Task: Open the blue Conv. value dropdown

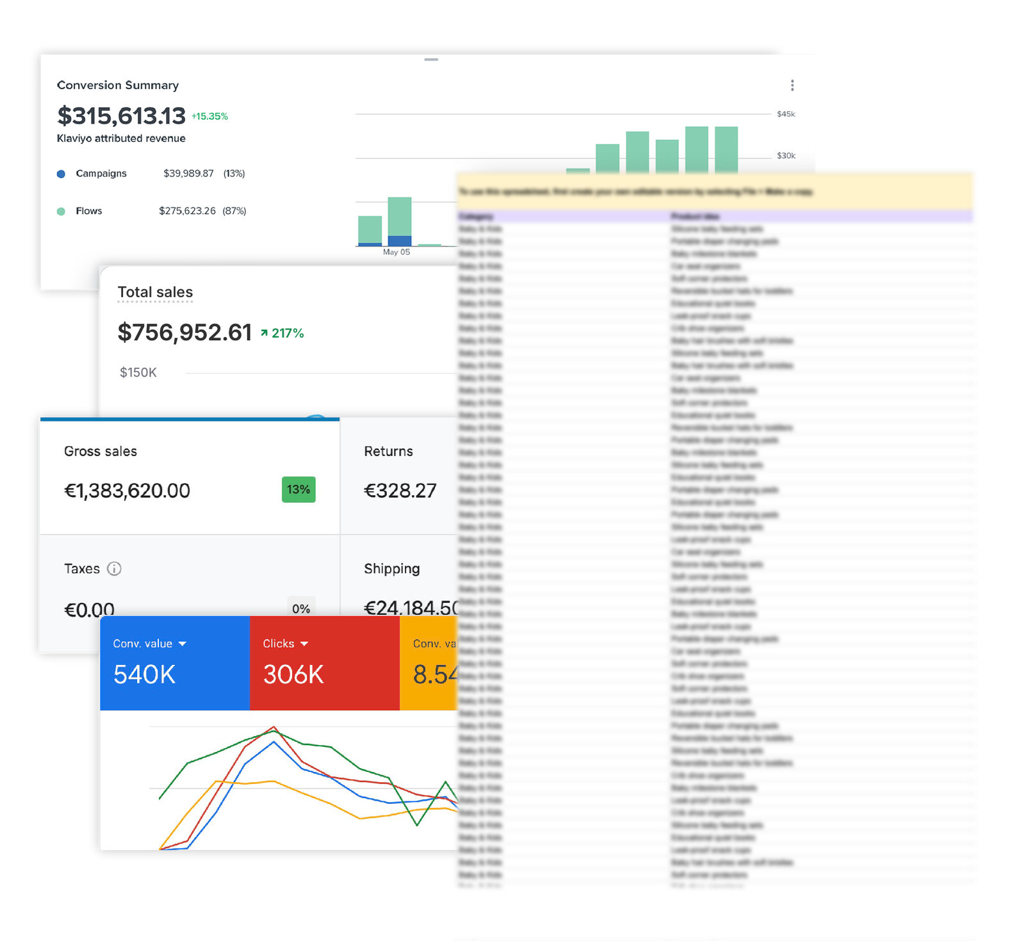Action: [182, 644]
